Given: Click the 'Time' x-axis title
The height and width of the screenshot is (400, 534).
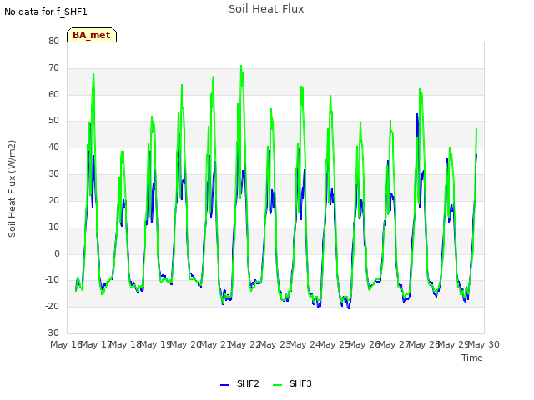Looking at the screenshot, I should point(472,357).
